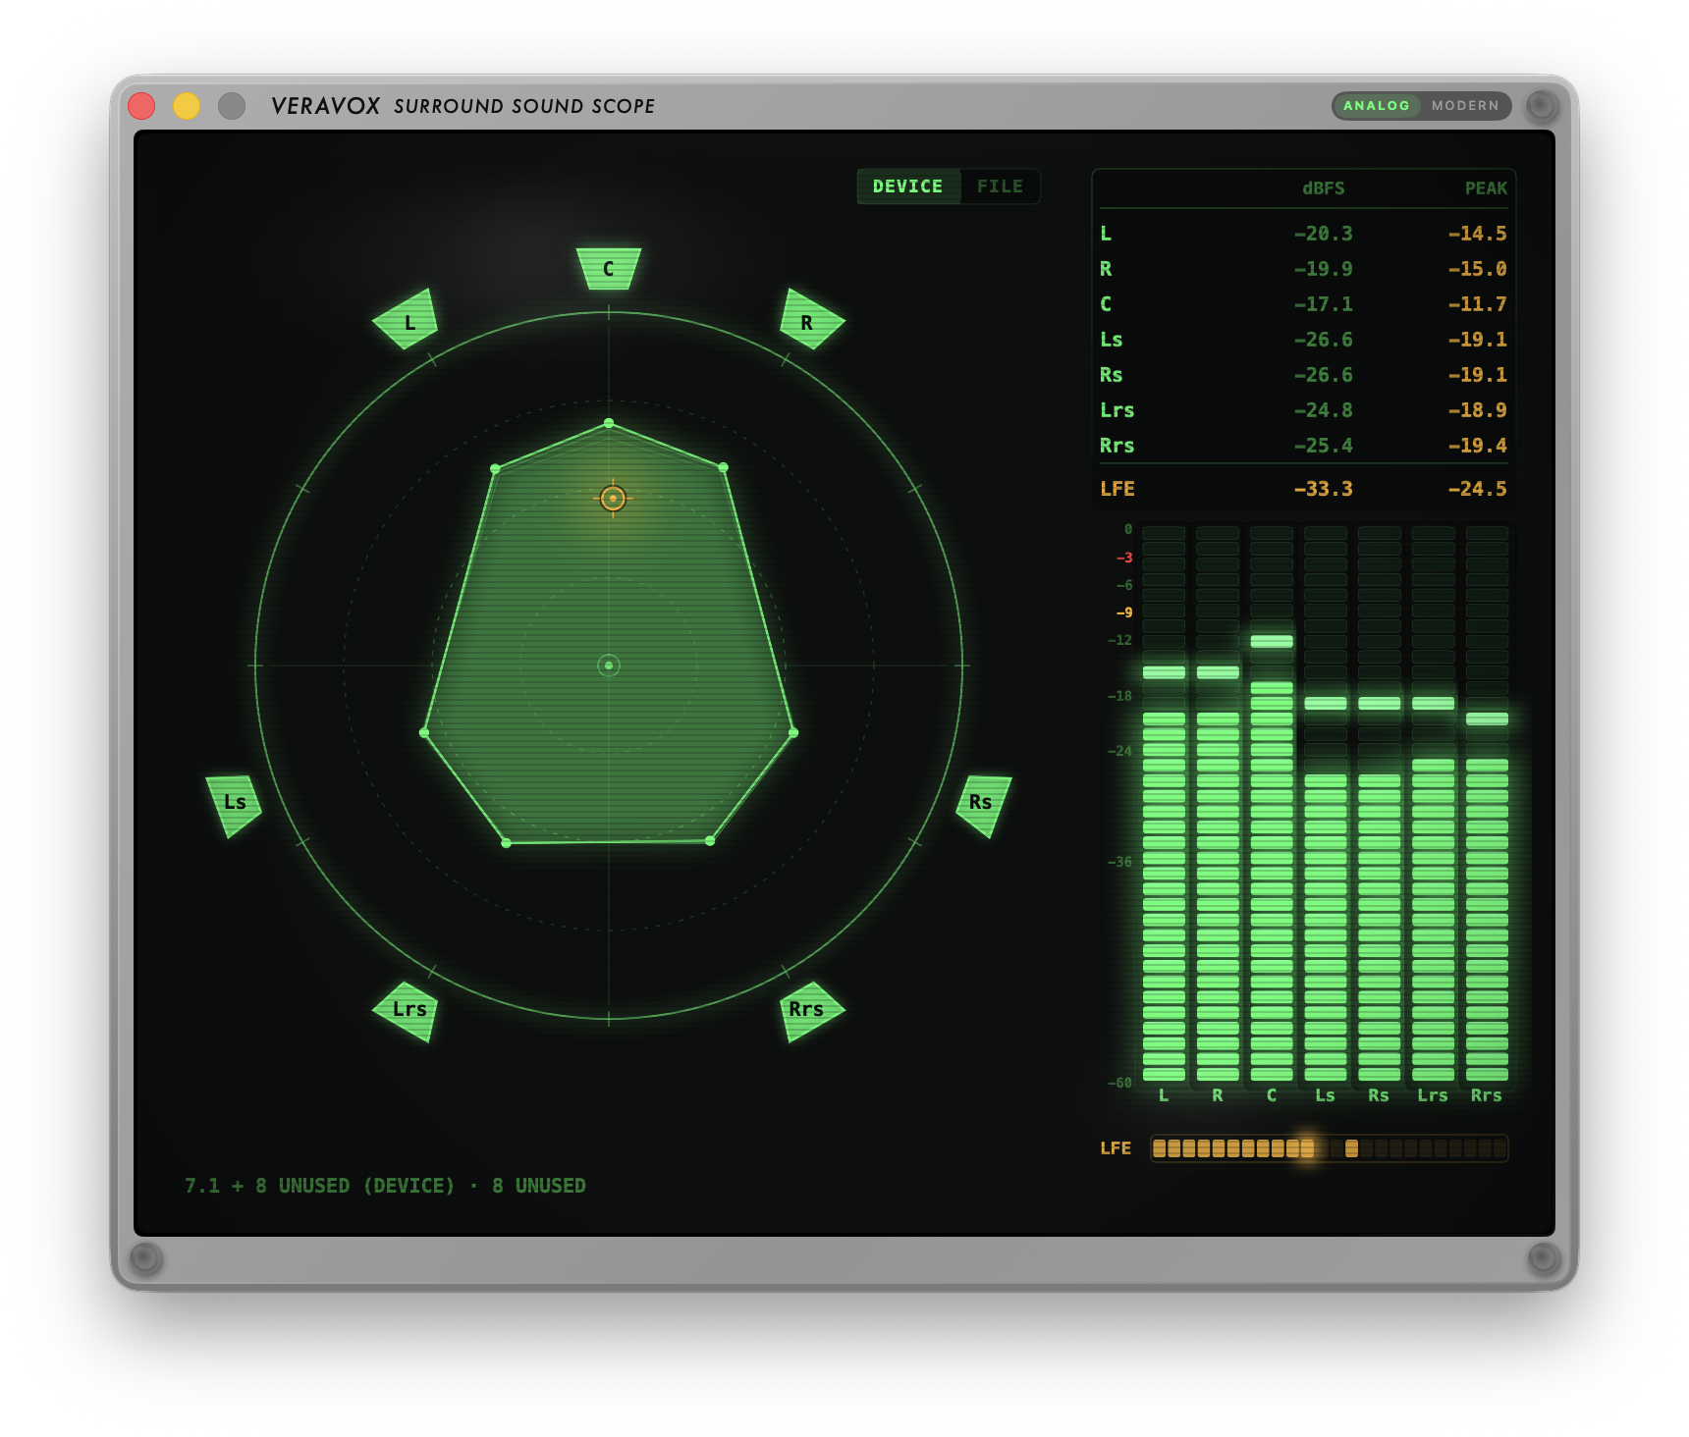1689x1437 pixels.
Task: Click the Rrs channel level meter bar
Action: pos(1487,805)
